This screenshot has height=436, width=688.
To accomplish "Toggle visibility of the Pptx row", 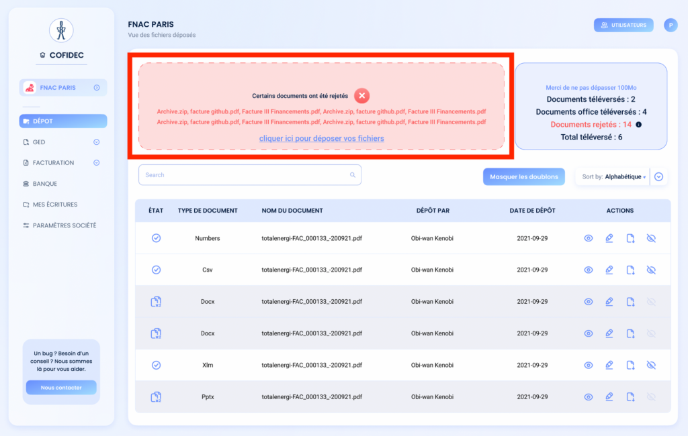I will click(x=651, y=396).
